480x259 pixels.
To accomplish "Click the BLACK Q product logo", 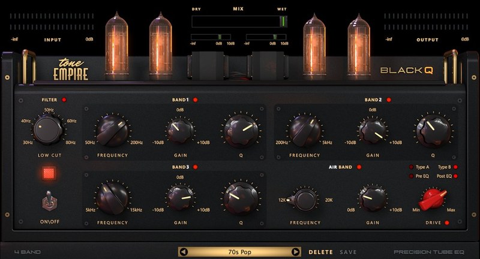I will 407,70.
